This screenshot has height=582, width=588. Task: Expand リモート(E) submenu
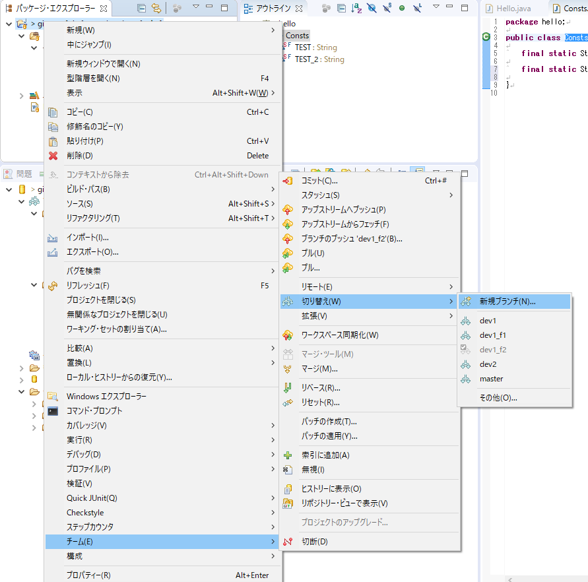point(370,287)
